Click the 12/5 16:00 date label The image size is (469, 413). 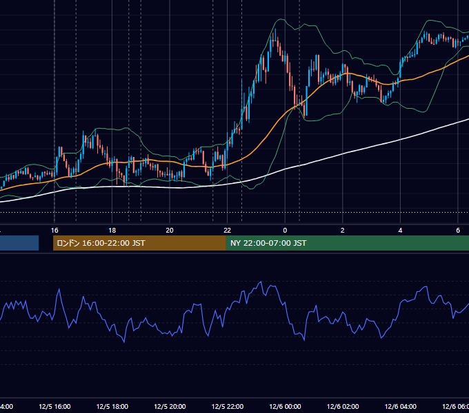tap(54, 407)
